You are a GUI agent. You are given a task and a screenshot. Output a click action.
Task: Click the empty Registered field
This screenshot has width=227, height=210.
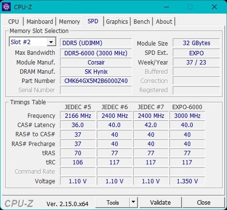[x=197, y=90]
